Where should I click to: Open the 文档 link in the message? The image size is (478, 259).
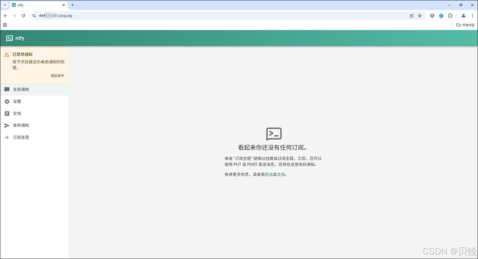[281, 175]
